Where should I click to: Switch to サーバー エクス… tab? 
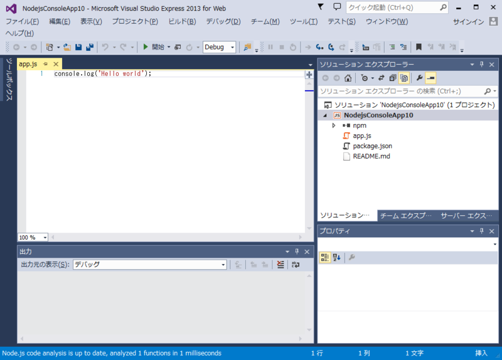pos(466,216)
